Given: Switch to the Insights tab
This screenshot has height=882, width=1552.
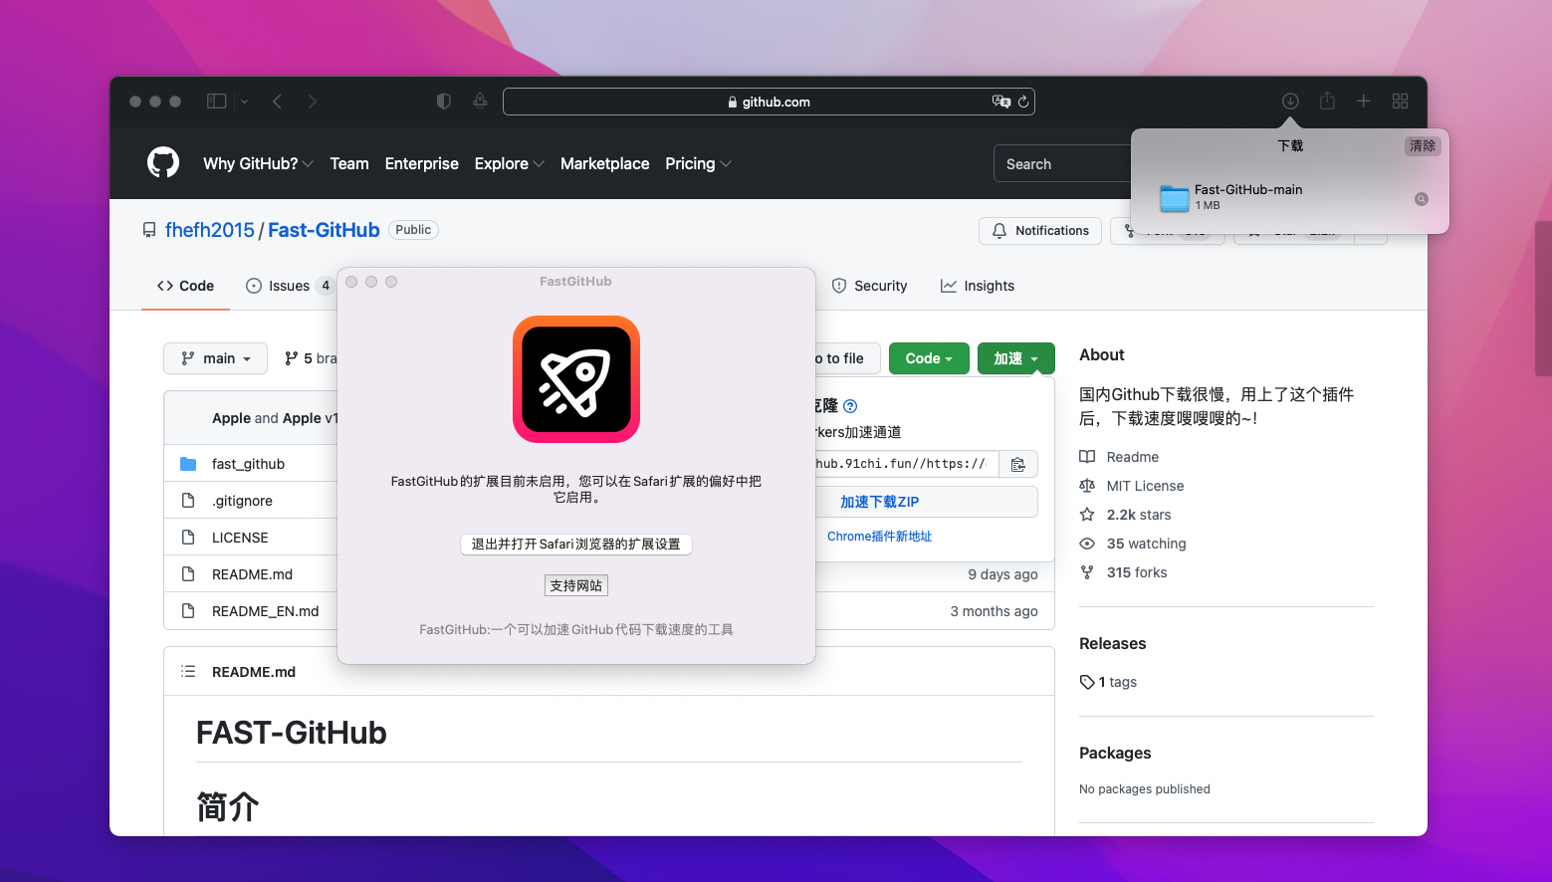Looking at the screenshot, I should [978, 286].
